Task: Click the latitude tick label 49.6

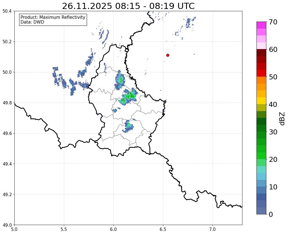Action: point(7,134)
